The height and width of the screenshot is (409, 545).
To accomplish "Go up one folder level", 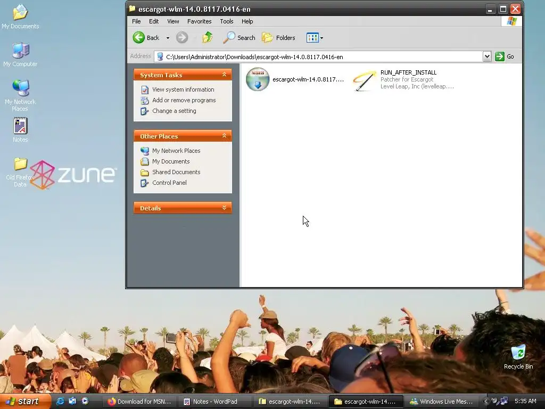I will 208,37.
